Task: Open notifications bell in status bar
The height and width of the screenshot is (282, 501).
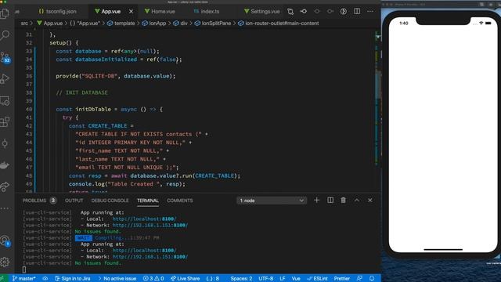Action: tap(372, 279)
